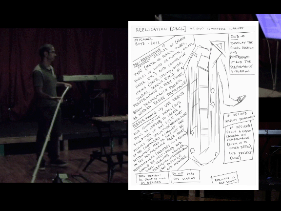Click the 'If desired amplify performance' box

click(x=239, y=117)
